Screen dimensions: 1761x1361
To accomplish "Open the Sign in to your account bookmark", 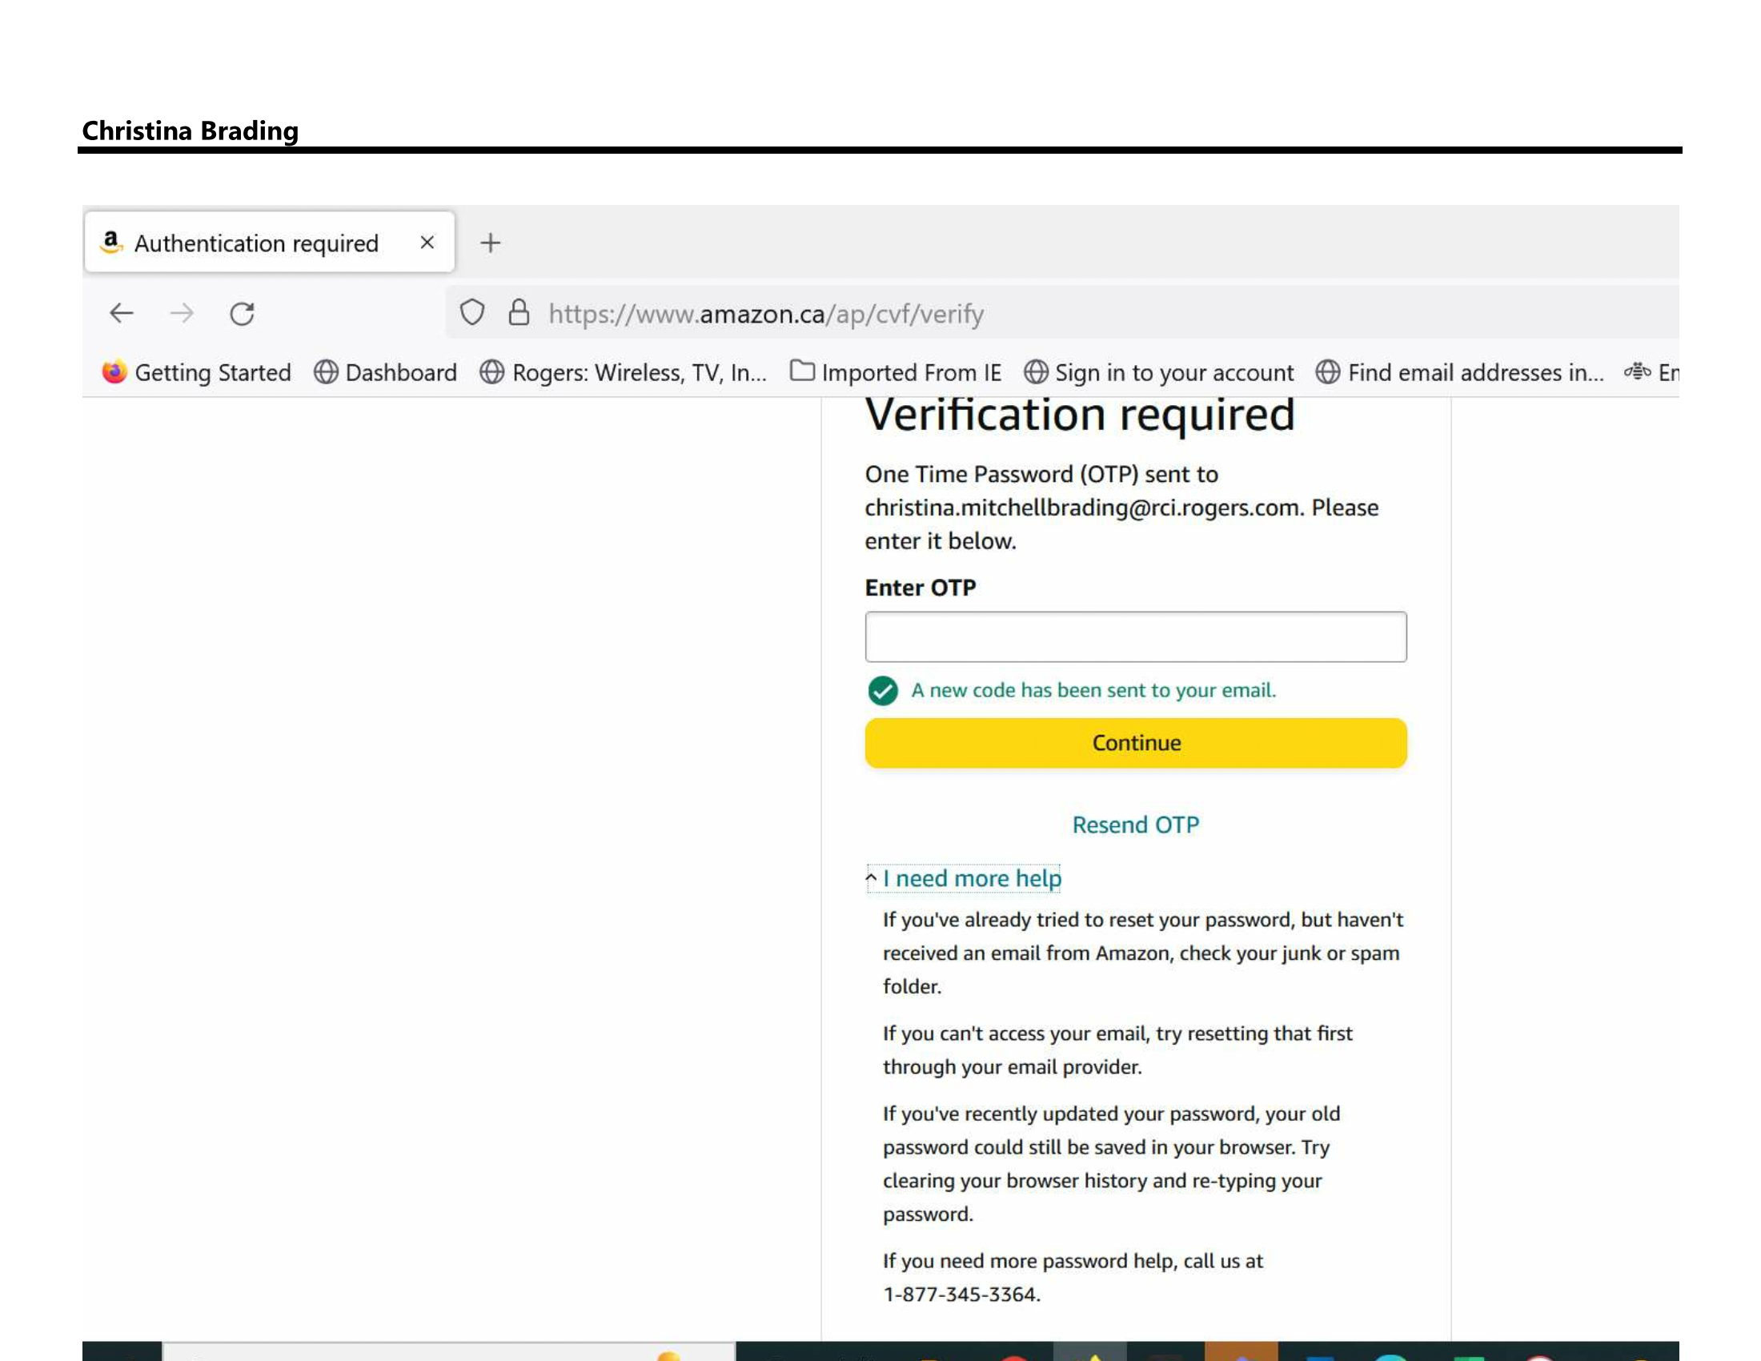I will (x=1159, y=372).
